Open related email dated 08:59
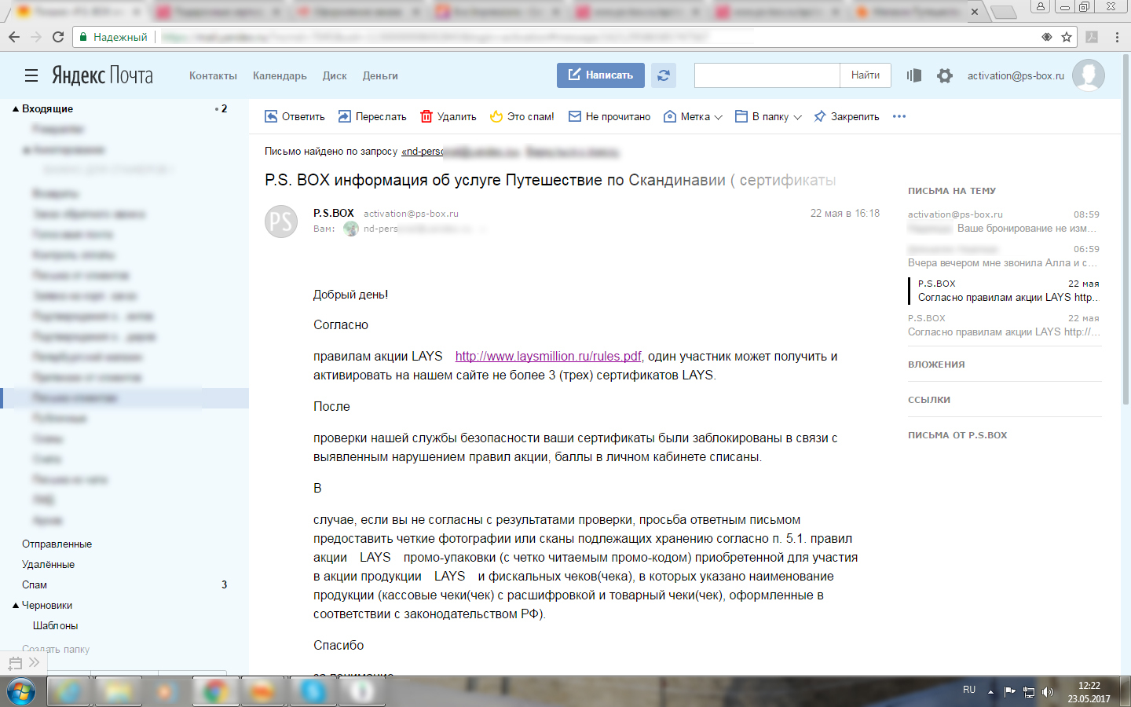The height and width of the screenshot is (707, 1131). (1004, 222)
